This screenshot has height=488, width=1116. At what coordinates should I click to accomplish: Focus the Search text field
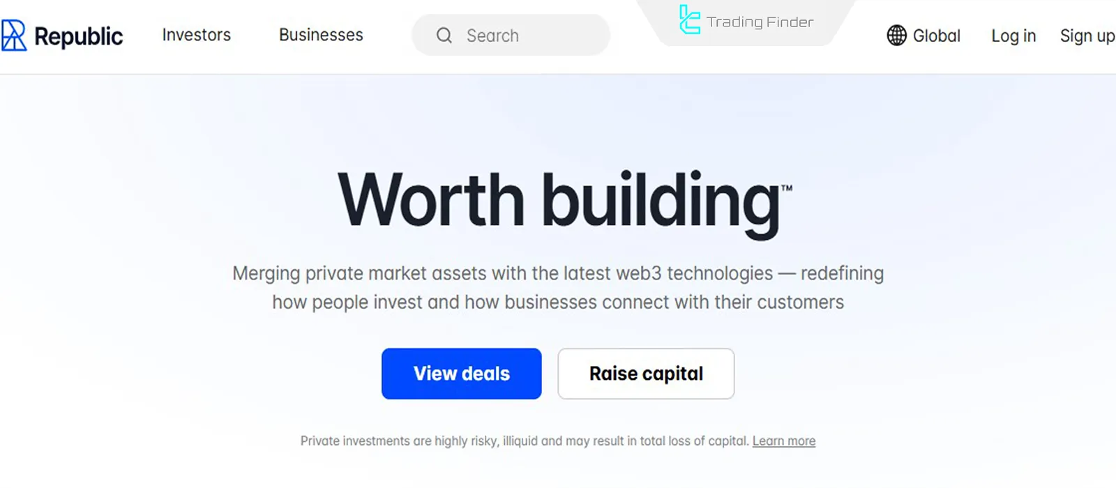[x=530, y=36]
